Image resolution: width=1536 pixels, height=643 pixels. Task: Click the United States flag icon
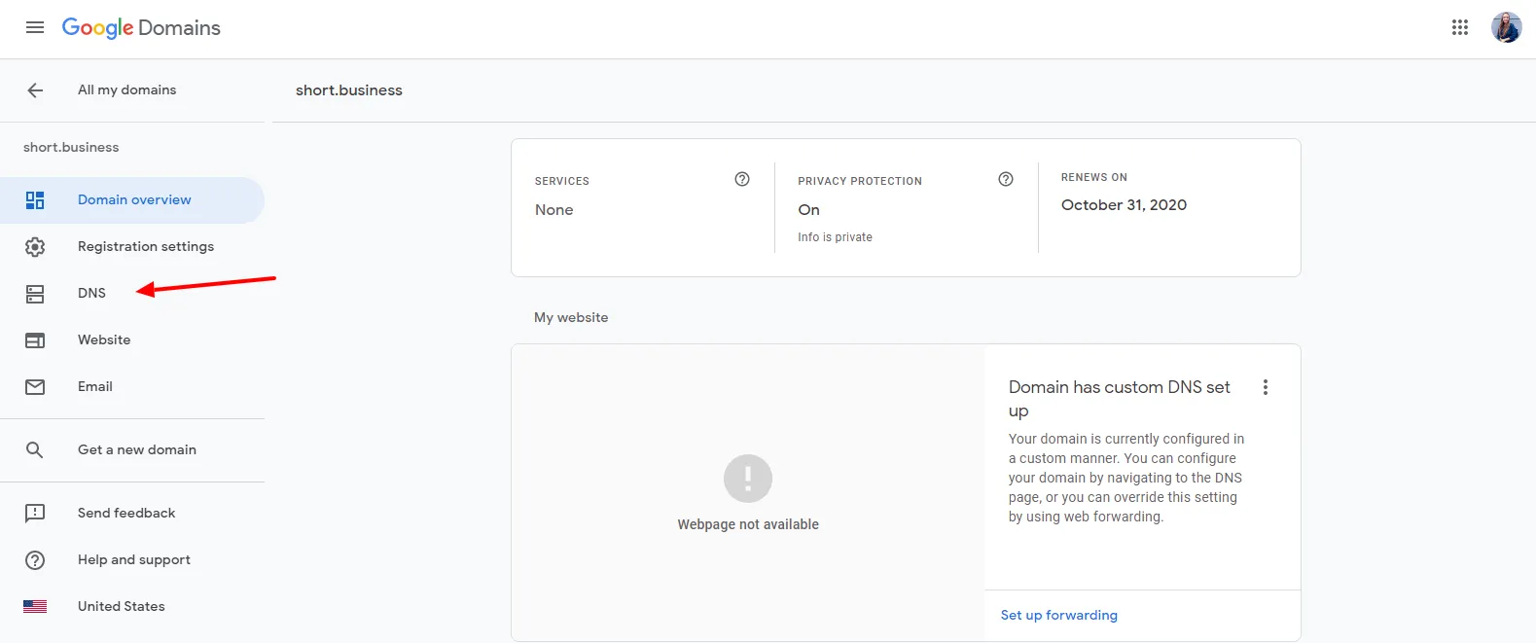[35, 607]
